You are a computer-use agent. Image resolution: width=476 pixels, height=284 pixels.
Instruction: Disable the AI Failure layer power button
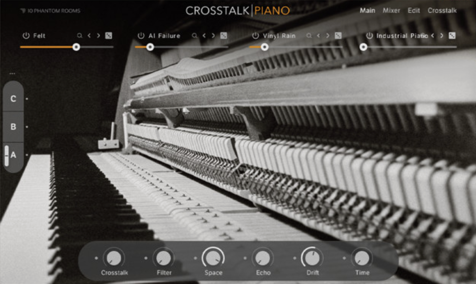(141, 35)
